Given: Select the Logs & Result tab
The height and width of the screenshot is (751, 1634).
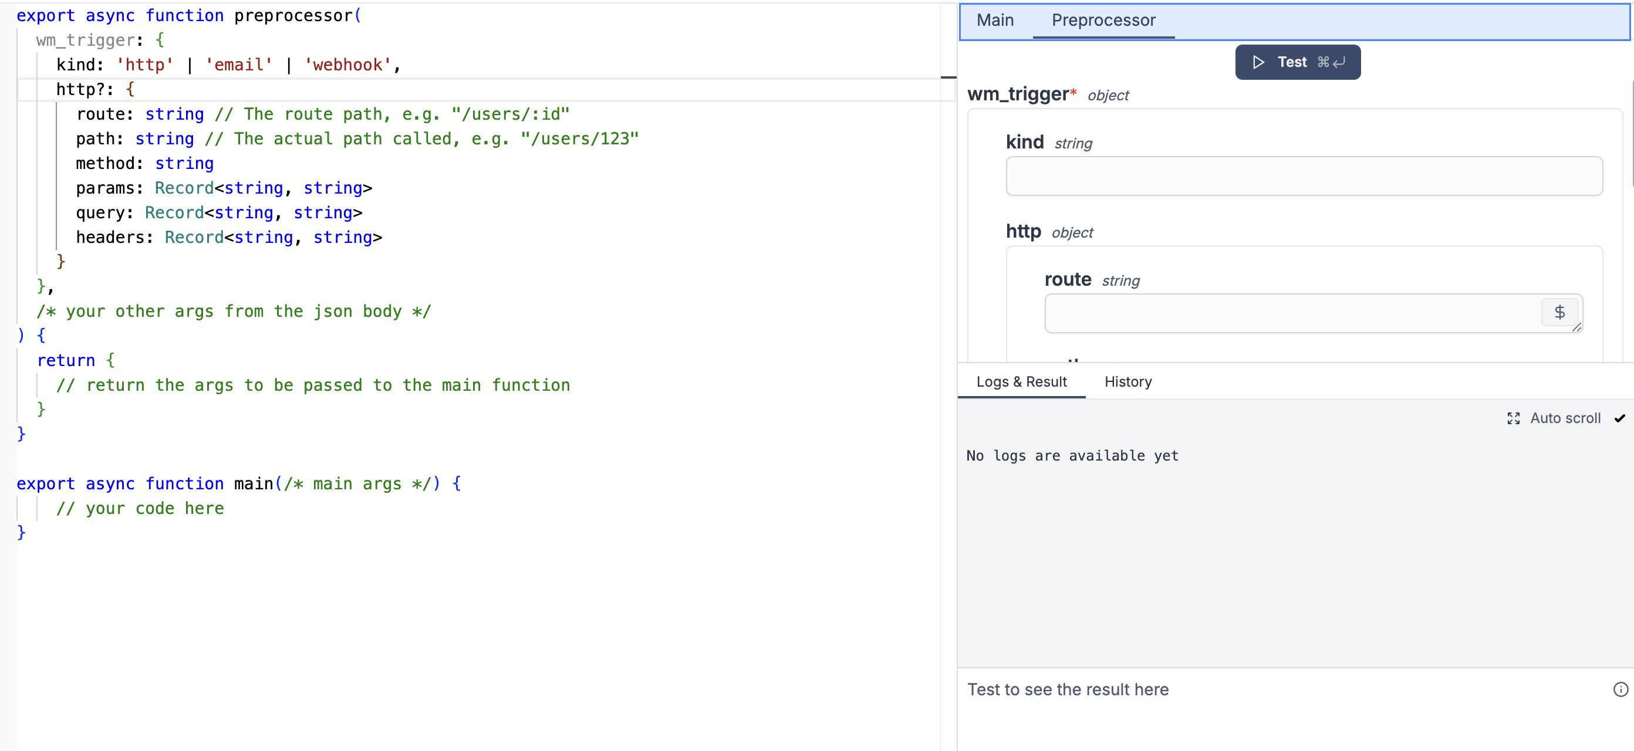Looking at the screenshot, I should click(x=1021, y=382).
